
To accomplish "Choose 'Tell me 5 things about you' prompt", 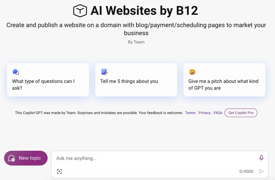I will pos(136,80).
